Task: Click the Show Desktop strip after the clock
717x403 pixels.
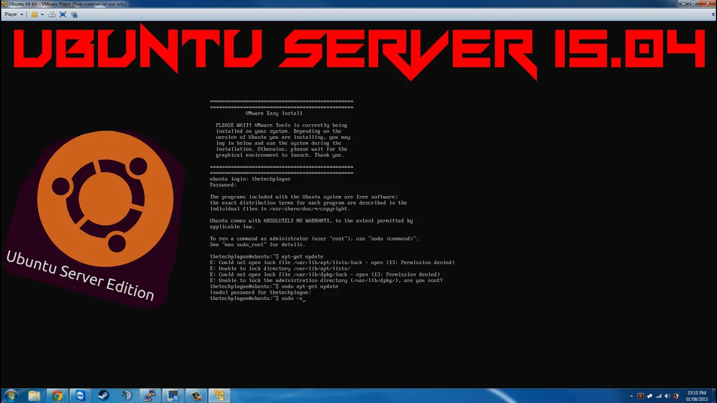Action: pyautogui.click(x=714, y=396)
